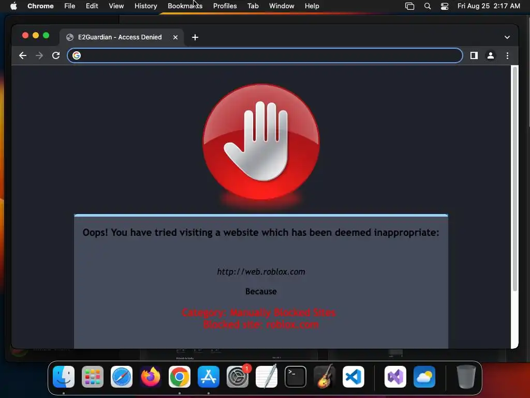
Task: Open the Apple menu
Action: (x=13, y=6)
